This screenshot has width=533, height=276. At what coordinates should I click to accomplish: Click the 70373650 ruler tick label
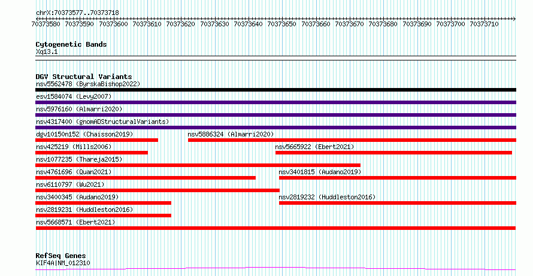tap(282, 25)
